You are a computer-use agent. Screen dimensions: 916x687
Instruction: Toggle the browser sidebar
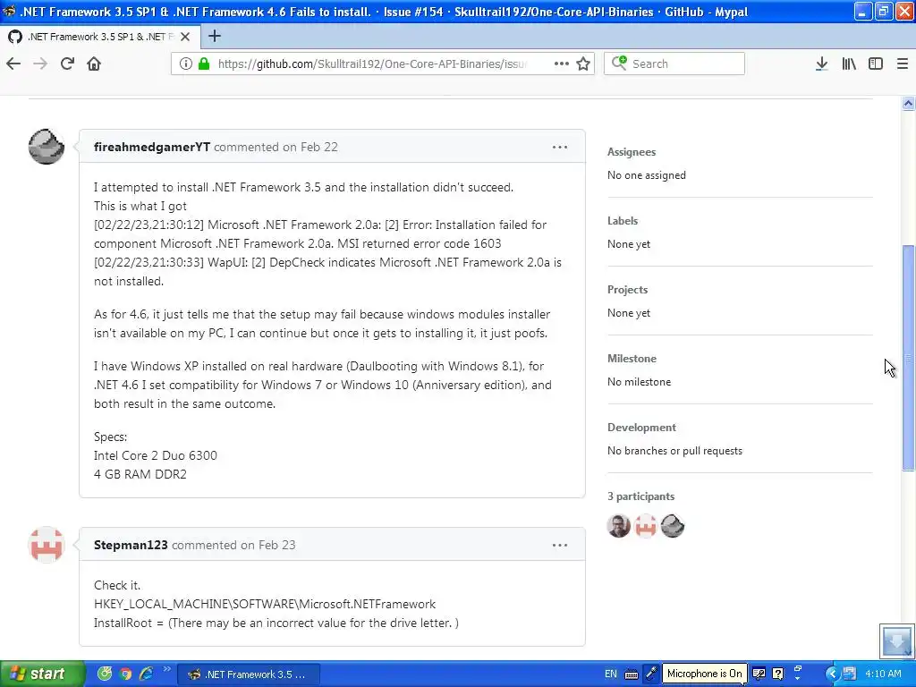pyautogui.click(x=876, y=64)
